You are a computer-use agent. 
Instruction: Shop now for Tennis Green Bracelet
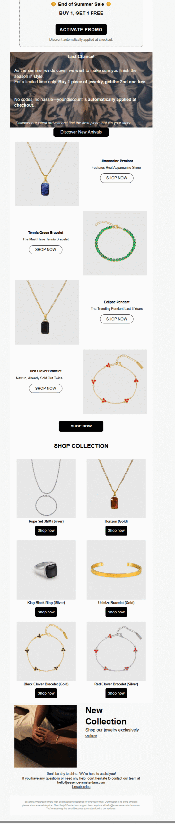(46, 249)
